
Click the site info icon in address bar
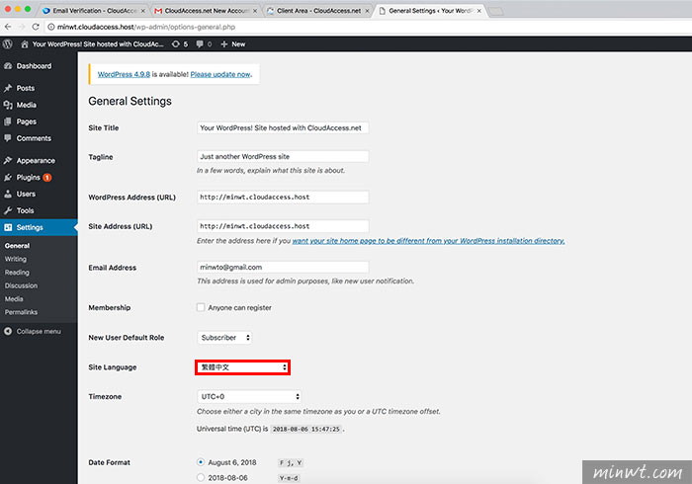coord(51,27)
